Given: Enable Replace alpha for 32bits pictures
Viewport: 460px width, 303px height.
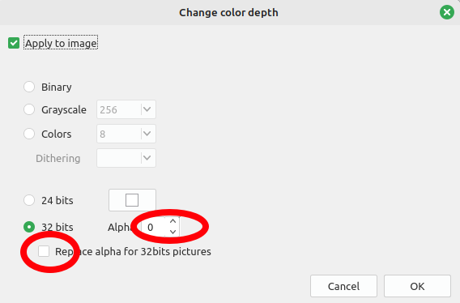Looking at the screenshot, I should pyautogui.click(x=44, y=251).
